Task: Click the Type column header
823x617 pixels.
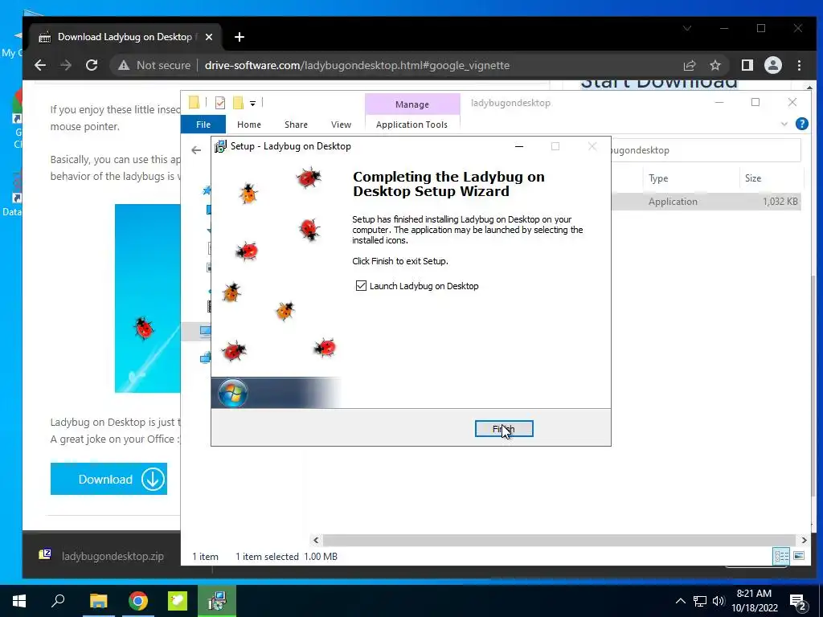Action: [x=658, y=178]
